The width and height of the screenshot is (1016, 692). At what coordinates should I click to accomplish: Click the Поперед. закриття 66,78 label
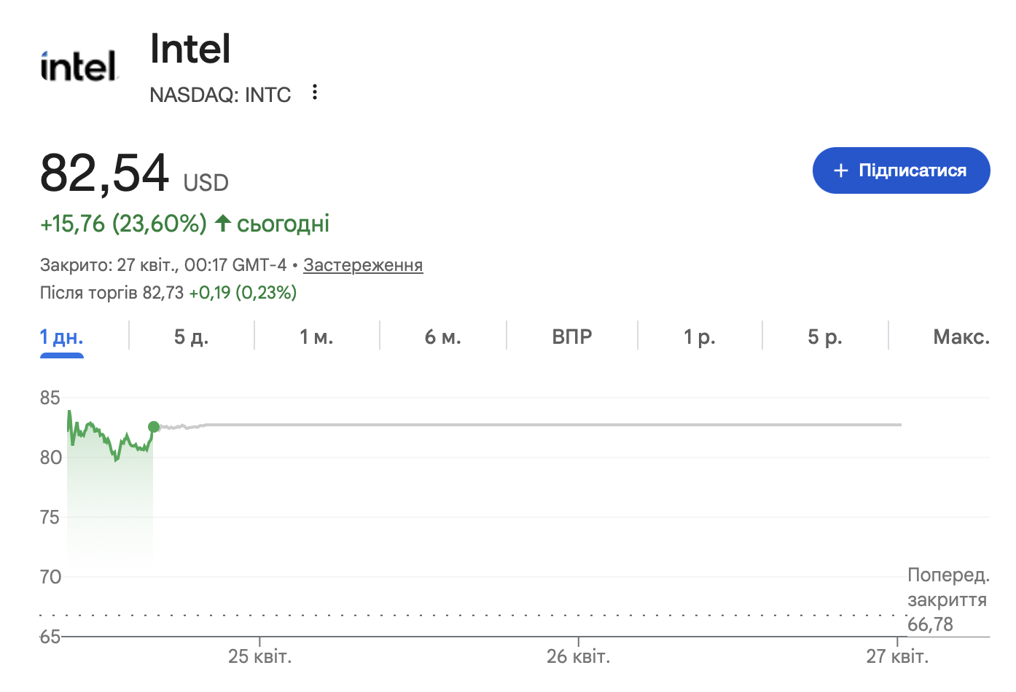pos(947,599)
